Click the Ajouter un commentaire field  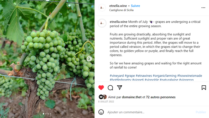(x=146, y=112)
